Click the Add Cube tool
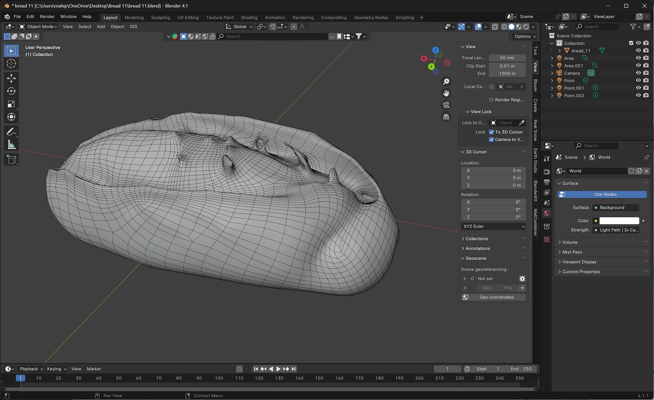This screenshot has height=400, width=654. coord(11,159)
